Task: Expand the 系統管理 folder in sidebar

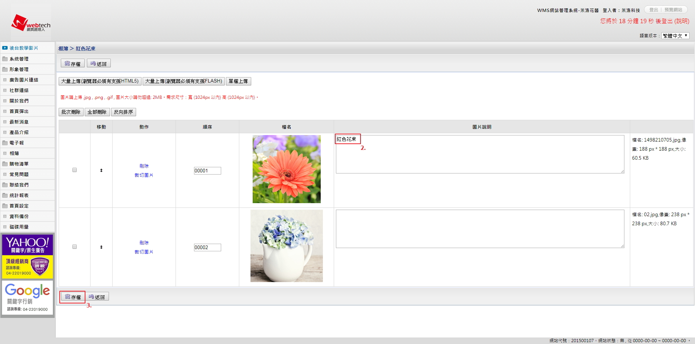Action: [19, 59]
